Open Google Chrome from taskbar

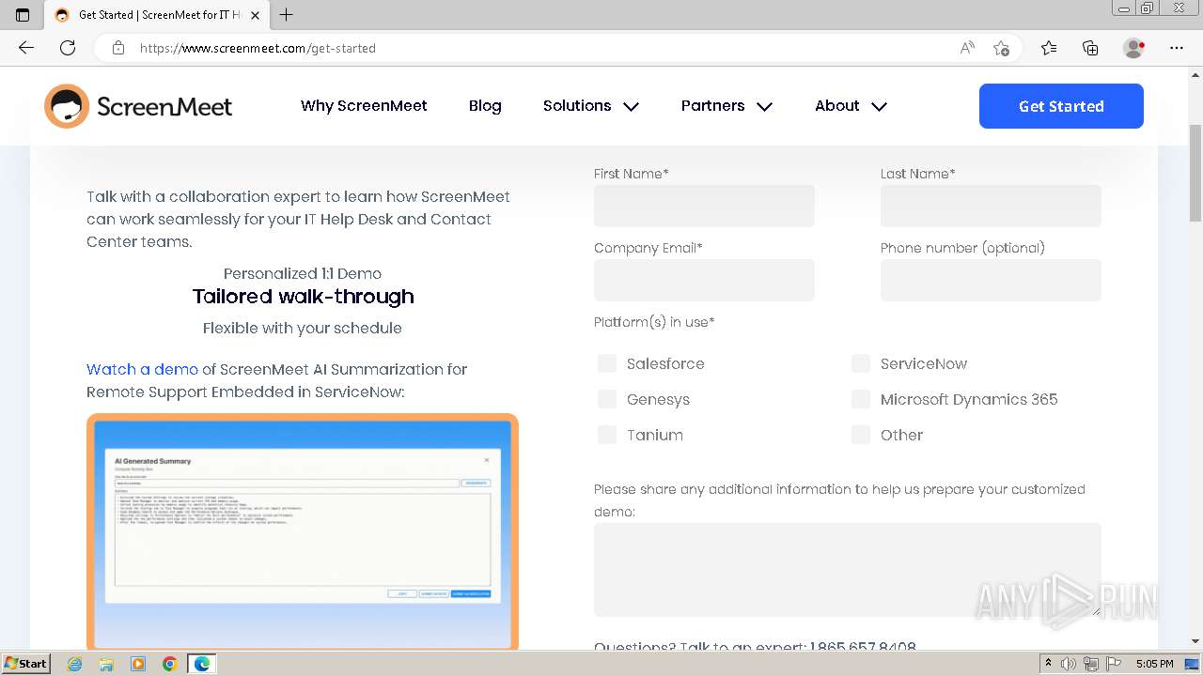[169, 664]
